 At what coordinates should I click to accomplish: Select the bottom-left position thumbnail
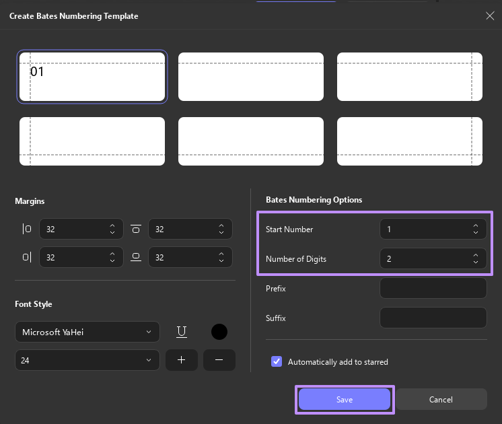click(x=92, y=141)
